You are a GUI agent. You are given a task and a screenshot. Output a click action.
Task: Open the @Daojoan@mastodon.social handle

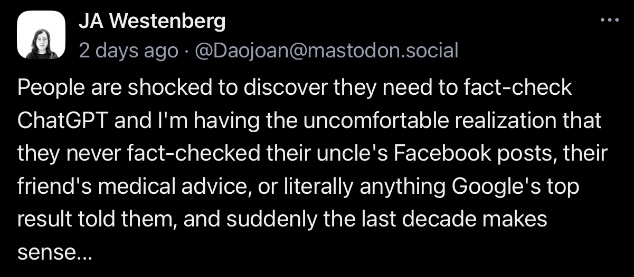326,51
